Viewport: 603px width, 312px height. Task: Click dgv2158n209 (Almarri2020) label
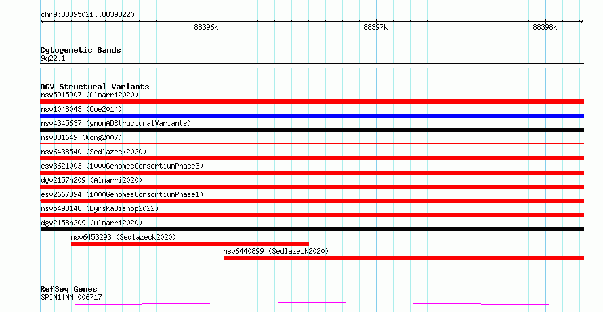[91, 223]
